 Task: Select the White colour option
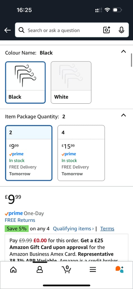coord(71,82)
